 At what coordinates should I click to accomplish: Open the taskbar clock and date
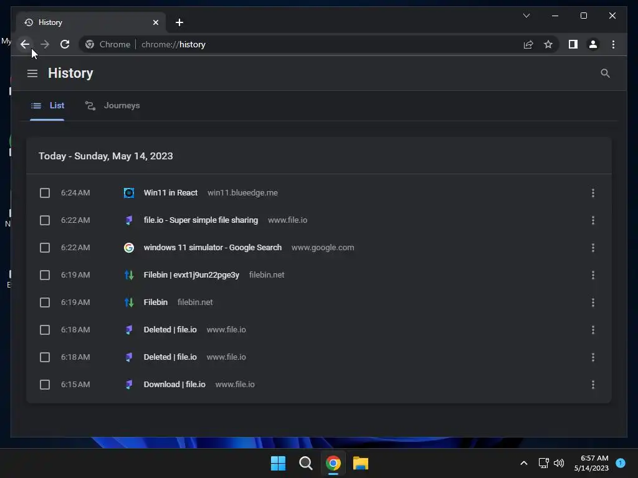coord(591,463)
